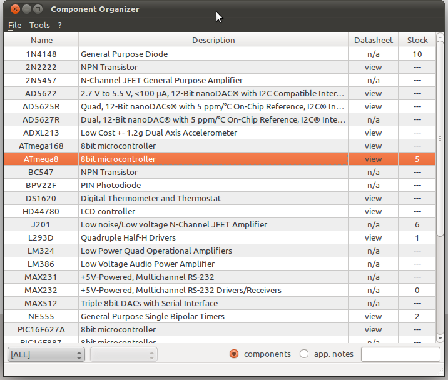
Task: Close the Component Organizer window
Action: coord(15,9)
